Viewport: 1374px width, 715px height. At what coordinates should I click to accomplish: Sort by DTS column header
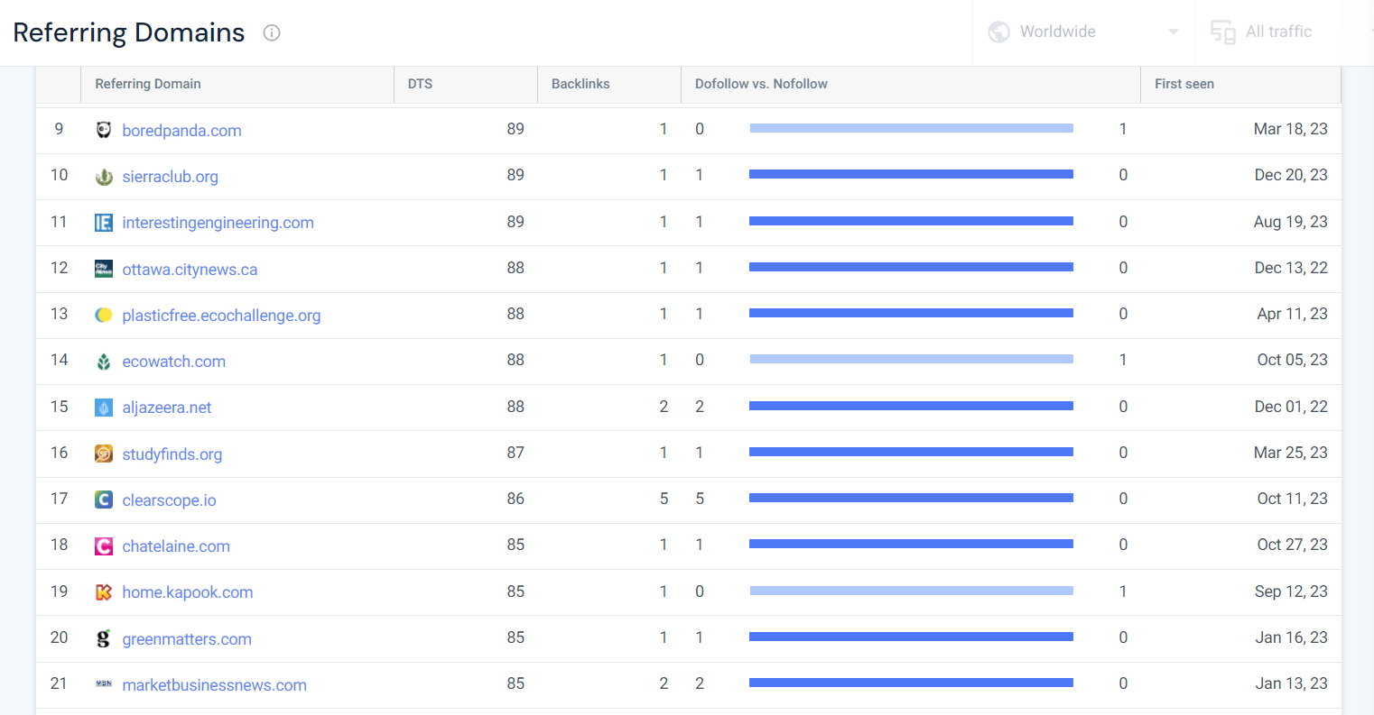(x=420, y=84)
